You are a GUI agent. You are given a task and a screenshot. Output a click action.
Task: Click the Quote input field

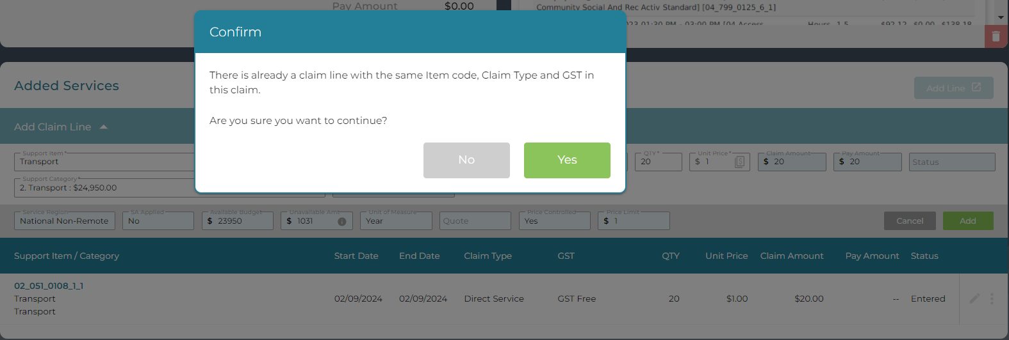[475, 220]
